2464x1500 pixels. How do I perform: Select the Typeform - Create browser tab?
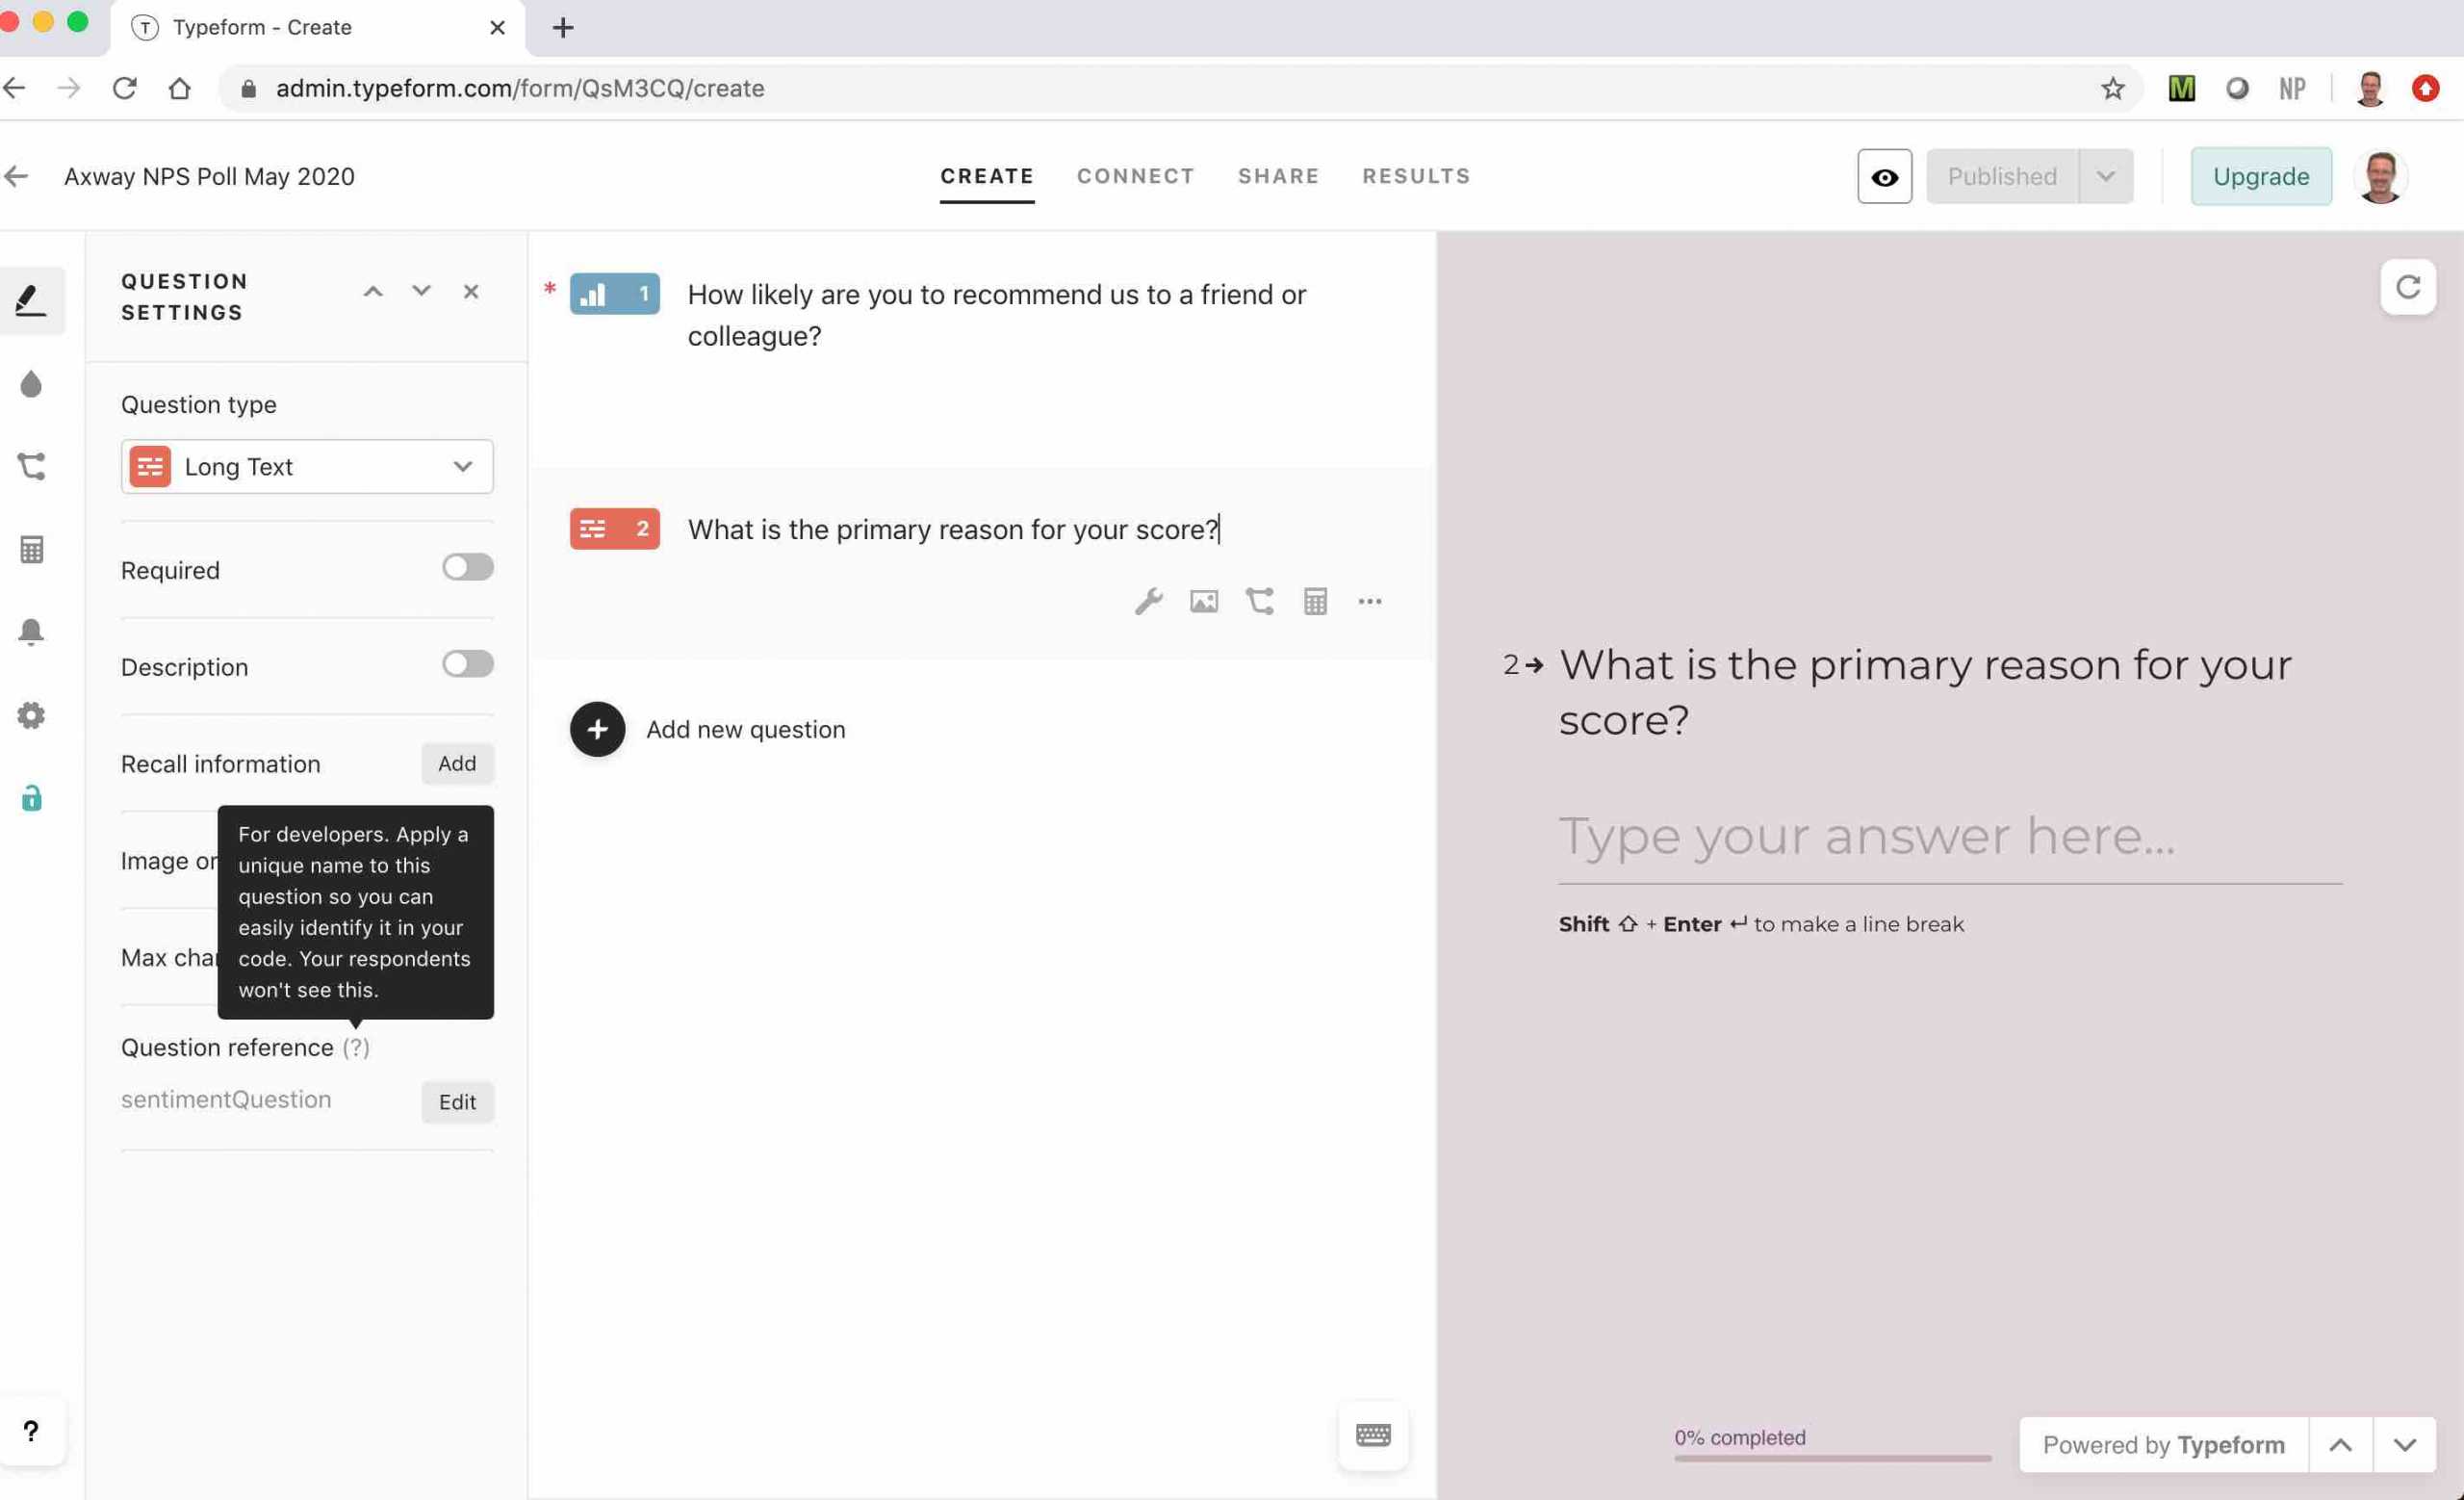pyautogui.click(x=318, y=28)
